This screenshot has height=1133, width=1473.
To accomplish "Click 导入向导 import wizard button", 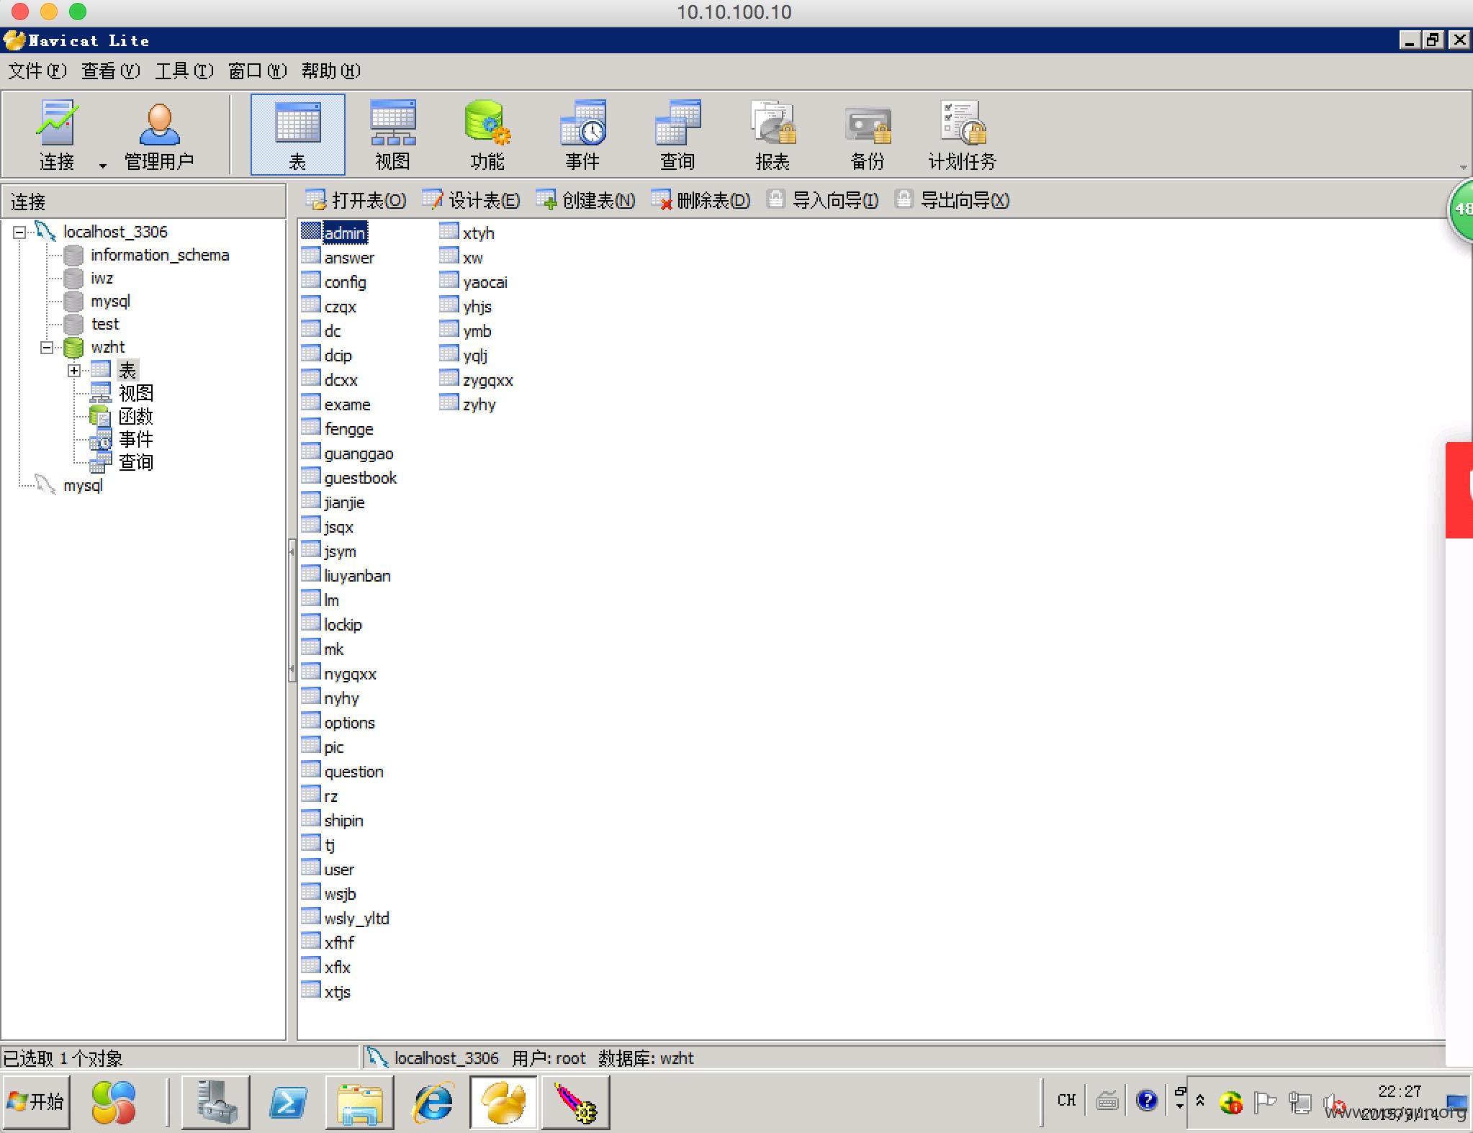I will (822, 200).
